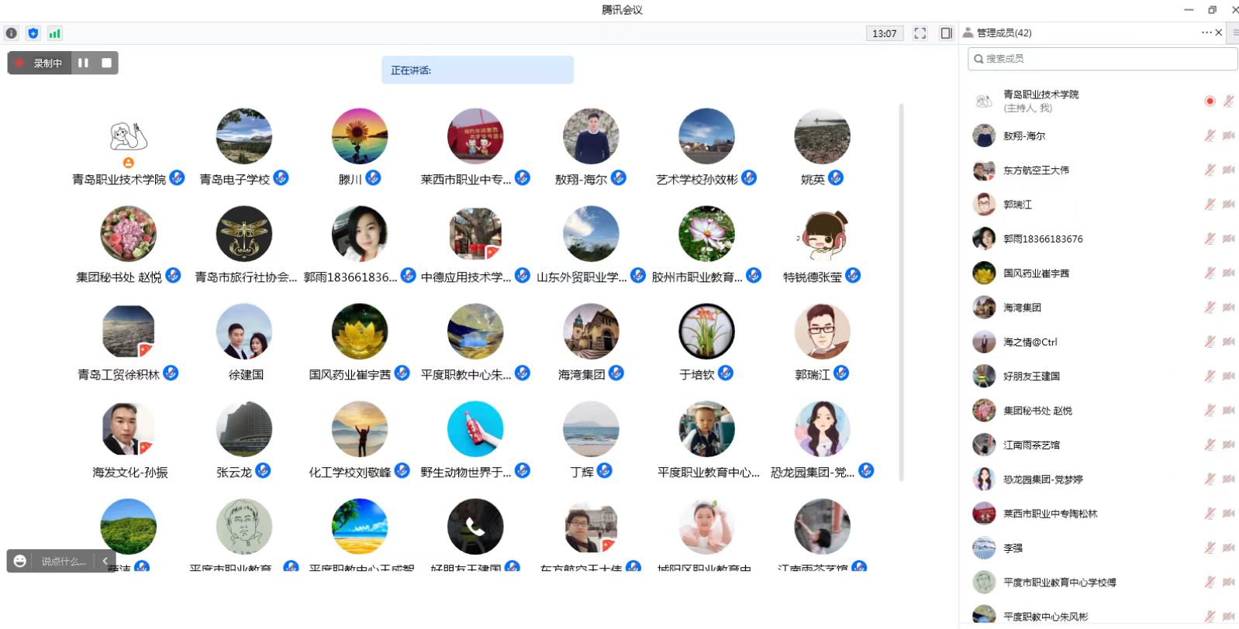This screenshot has width=1239, height=629.
Task: Focus the 搜索成员 search field
Action: pos(1103,59)
